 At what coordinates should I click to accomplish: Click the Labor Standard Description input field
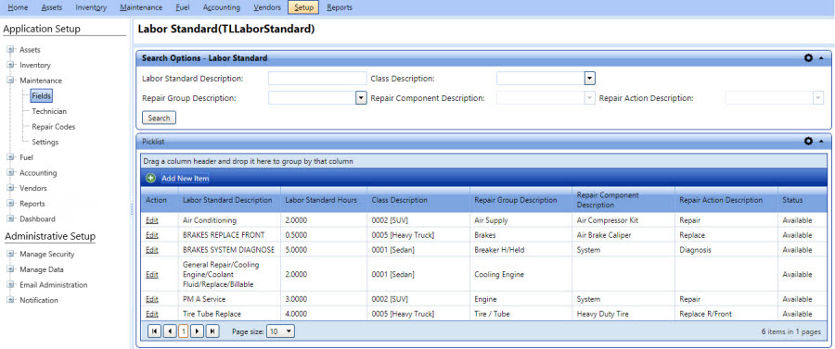pos(317,79)
